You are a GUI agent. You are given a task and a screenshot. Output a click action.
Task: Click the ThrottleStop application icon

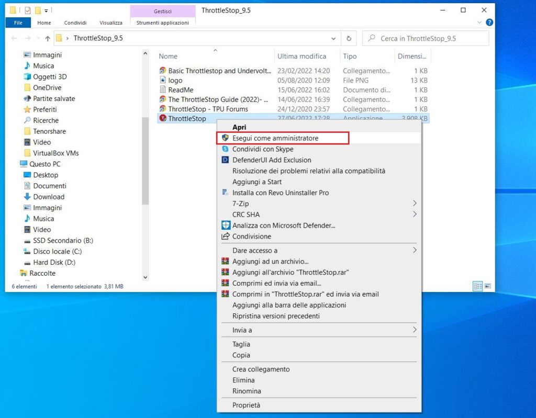[x=163, y=118]
